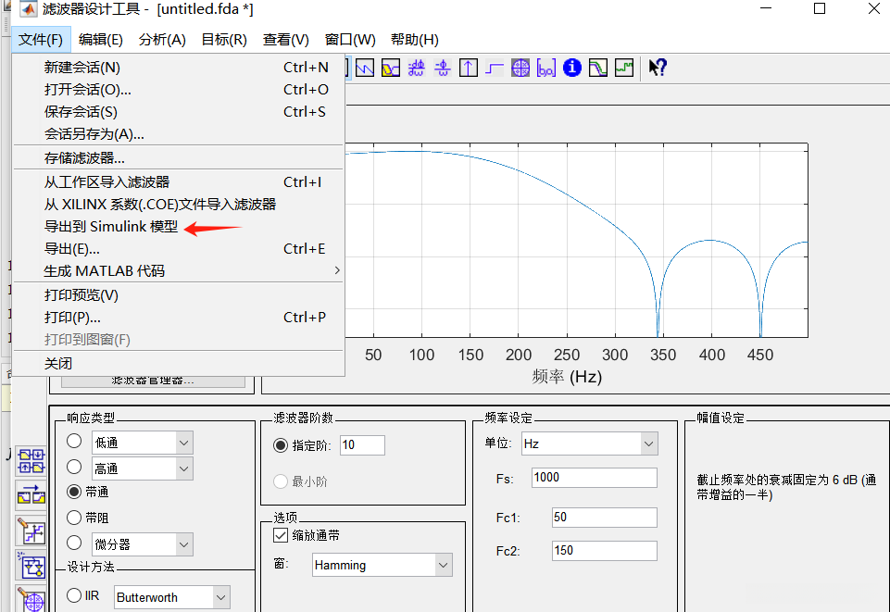890x612 pixels.
Task: Open the 查看(V) menu
Action: point(285,40)
